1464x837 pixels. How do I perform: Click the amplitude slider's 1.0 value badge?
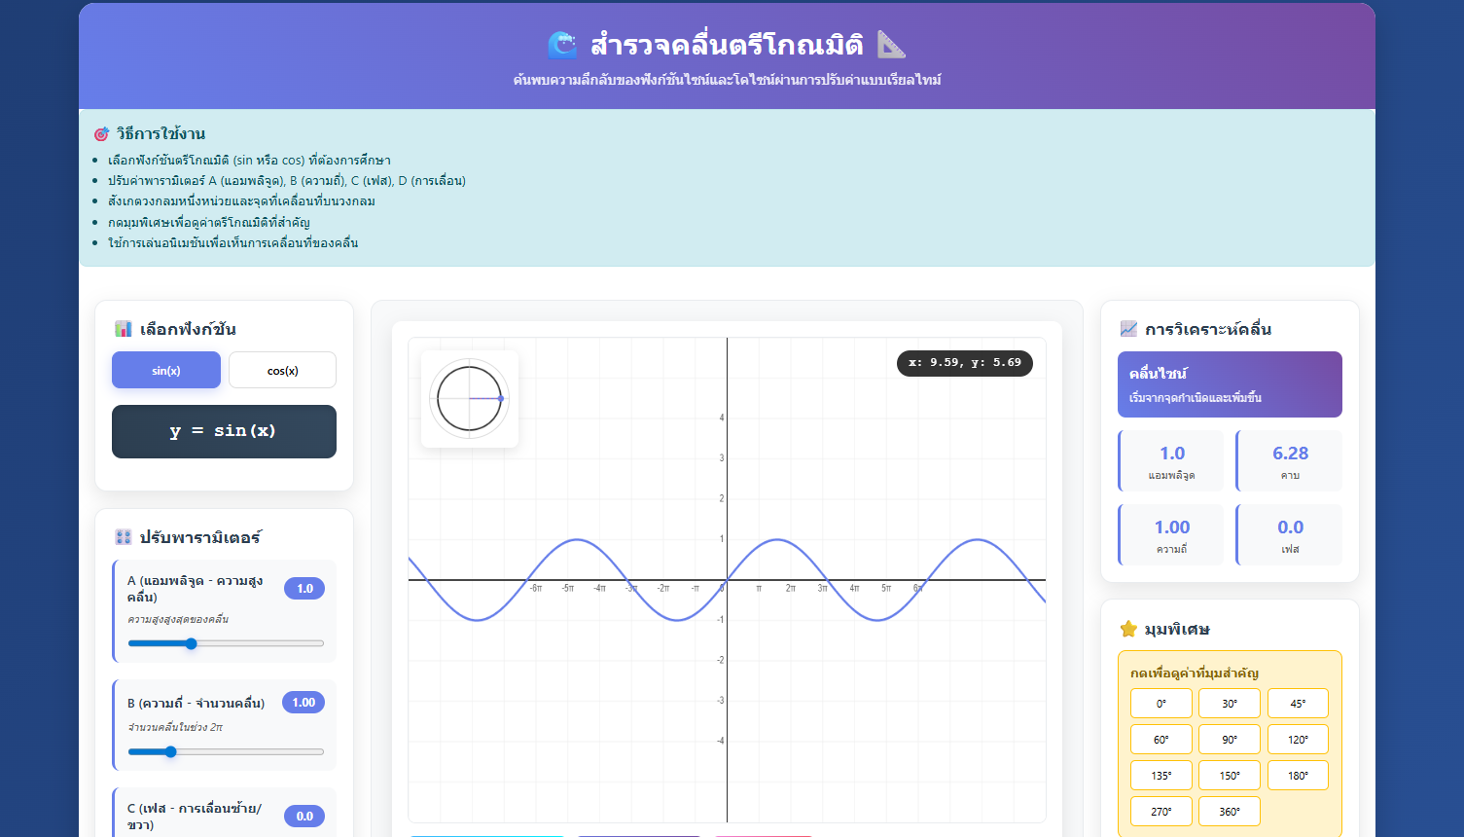[304, 589]
